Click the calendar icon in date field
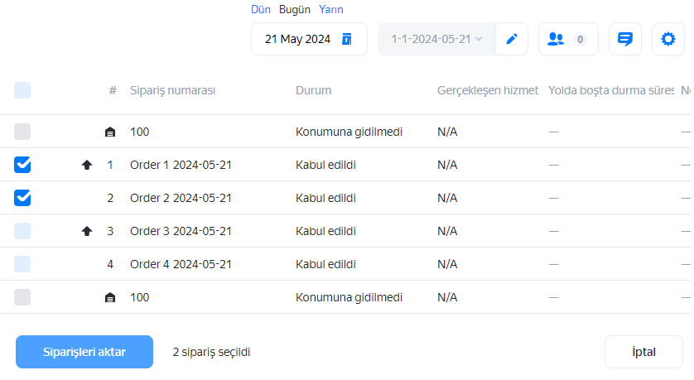The width and height of the screenshot is (694, 380). point(346,39)
